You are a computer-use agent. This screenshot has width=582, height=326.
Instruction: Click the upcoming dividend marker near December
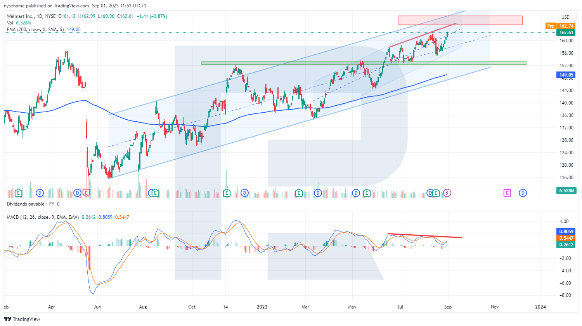coord(523,193)
